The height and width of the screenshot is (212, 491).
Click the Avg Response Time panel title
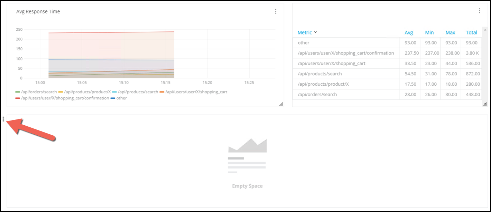38,11
